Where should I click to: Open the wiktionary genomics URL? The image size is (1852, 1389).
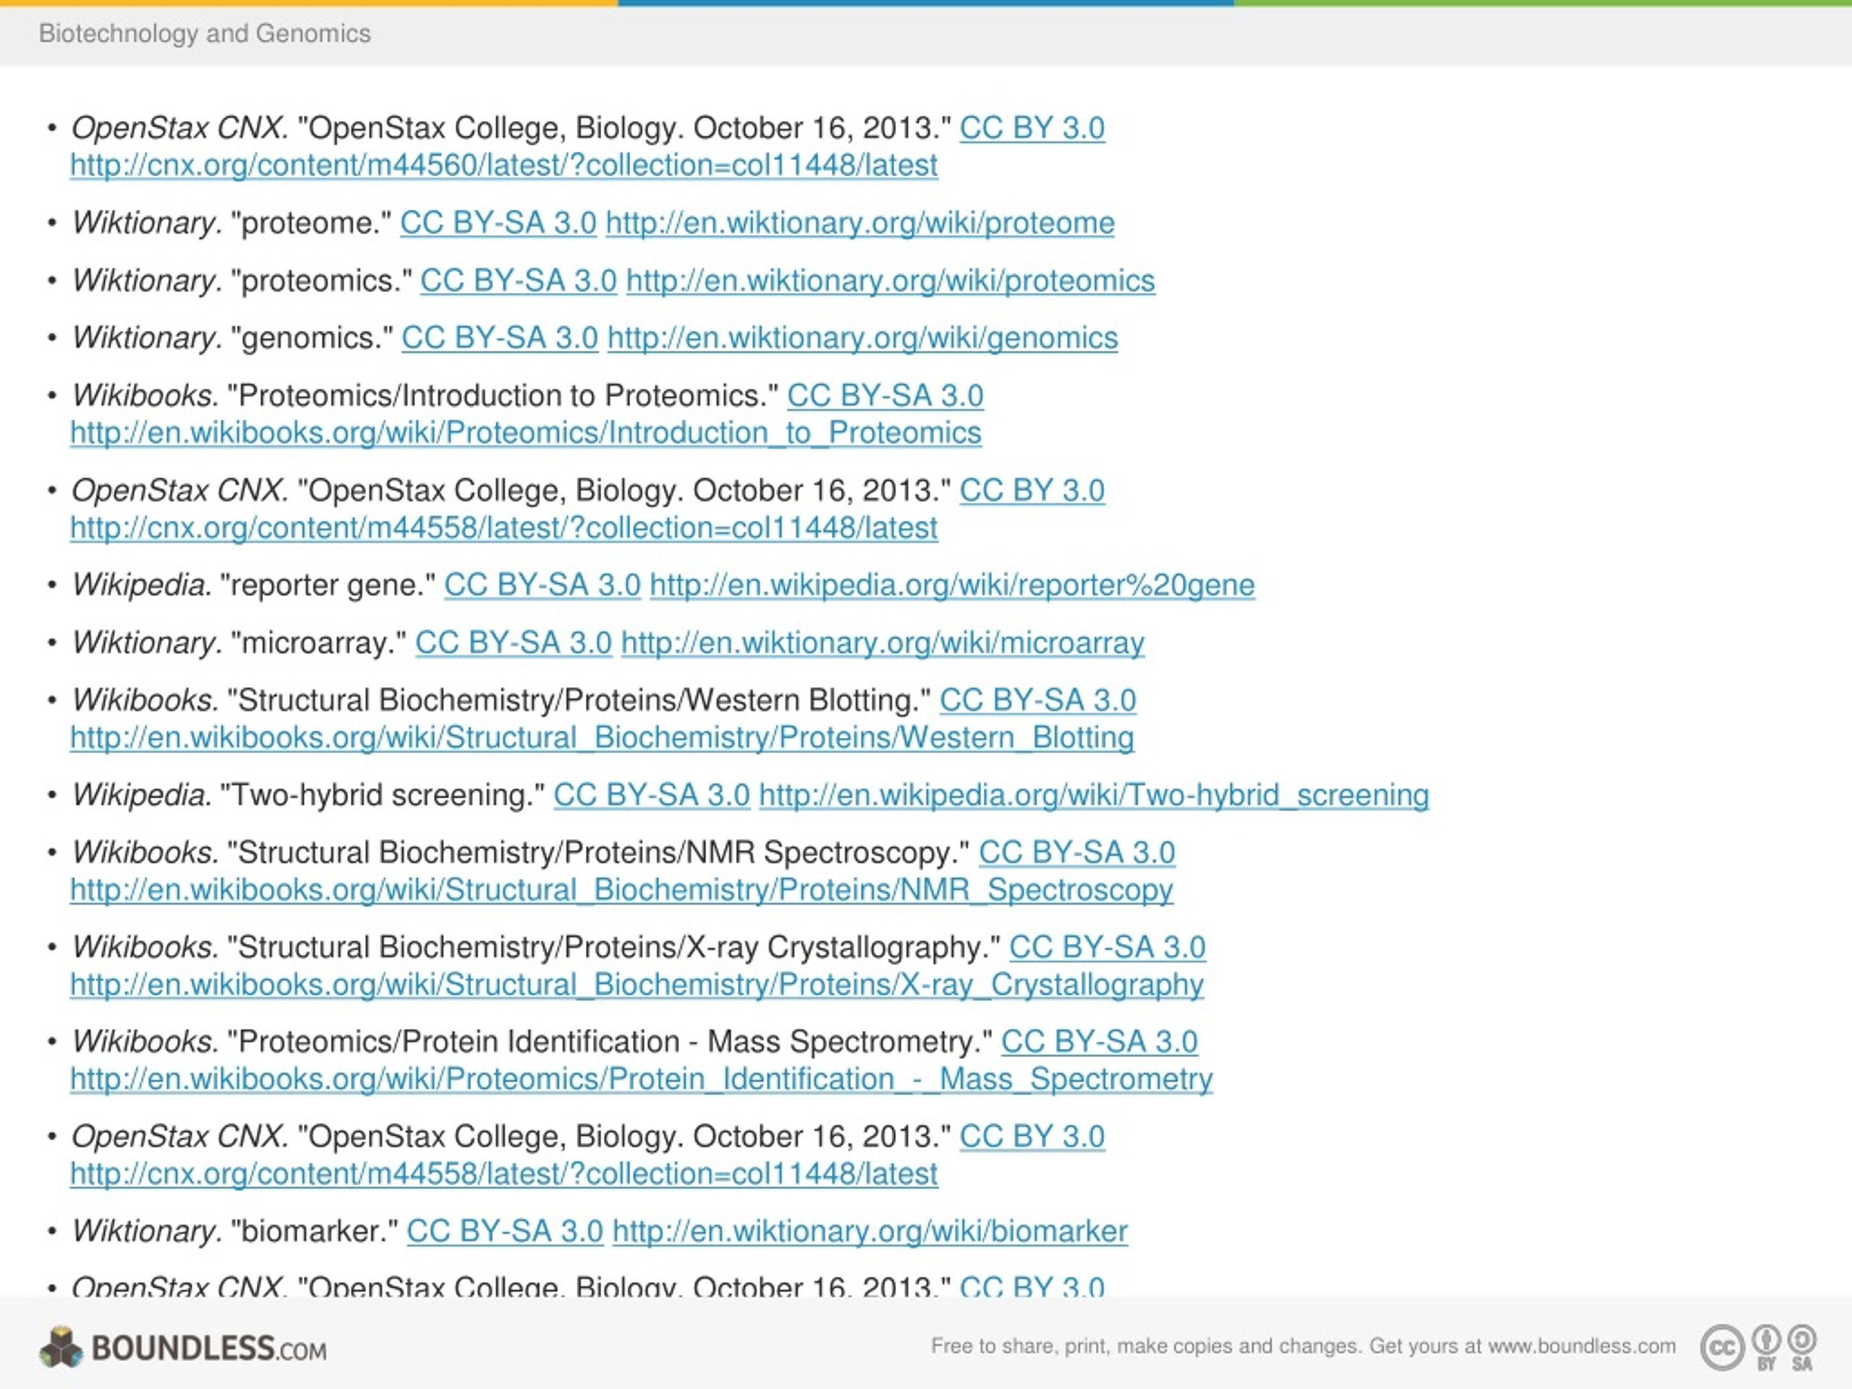click(862, 339)
